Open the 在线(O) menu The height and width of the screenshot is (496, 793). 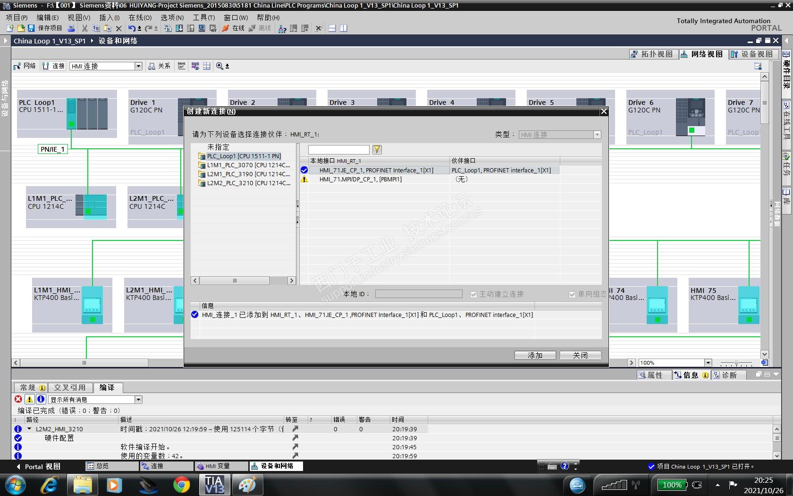pyautogui.click(x=140, y=17)
